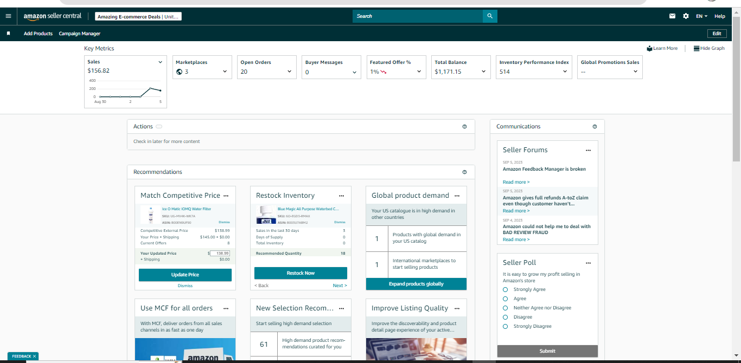This screenshot has width=741, height=363.
Task: Click the Search input field
Action: [x=418, y=16]
